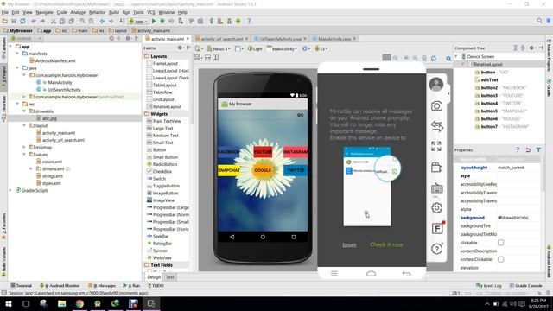Open the MainActivity dropdown in designer
Image resolution: width=553 pixels, height=311 pixels.
(283, 48)
